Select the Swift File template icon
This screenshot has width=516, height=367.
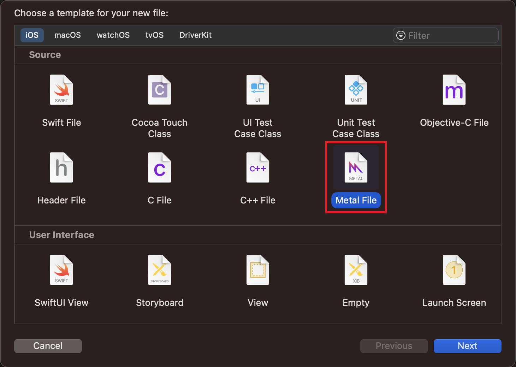(x=61, y=90)
